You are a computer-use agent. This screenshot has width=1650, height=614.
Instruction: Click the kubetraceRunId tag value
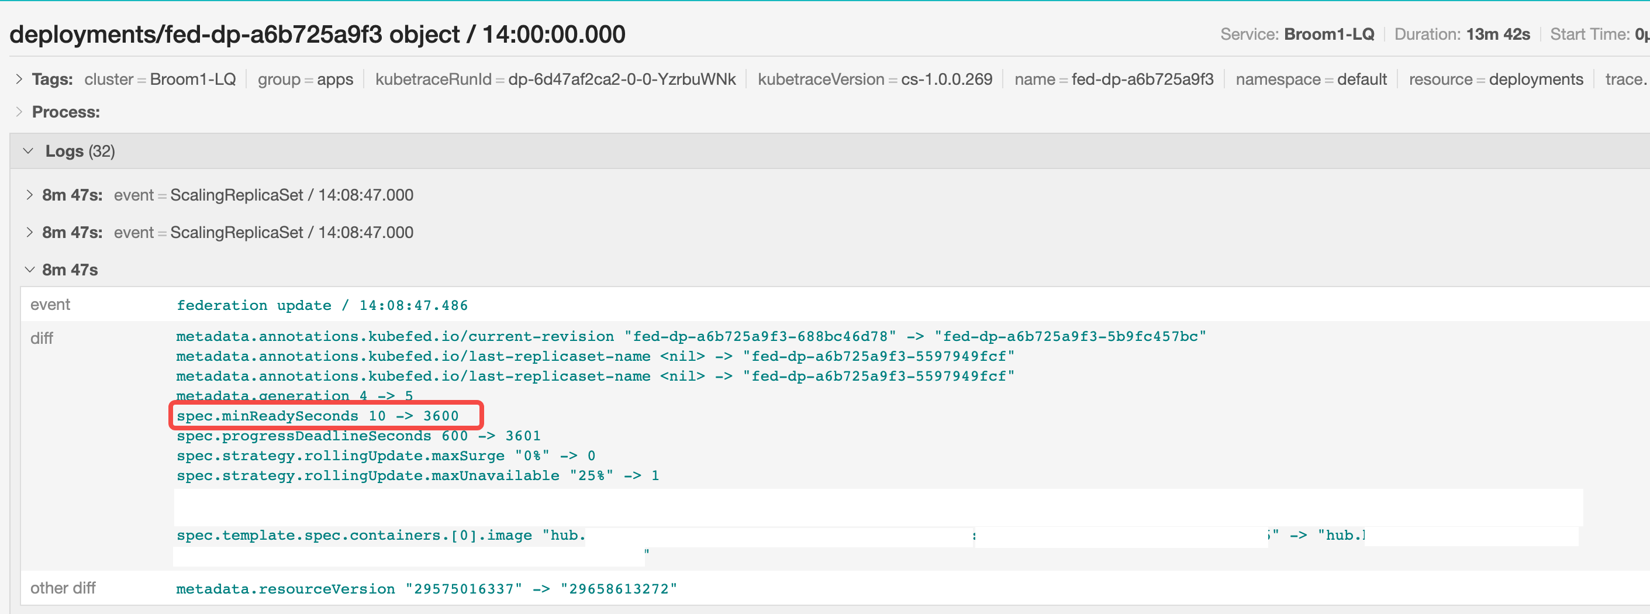pos(622,80)
